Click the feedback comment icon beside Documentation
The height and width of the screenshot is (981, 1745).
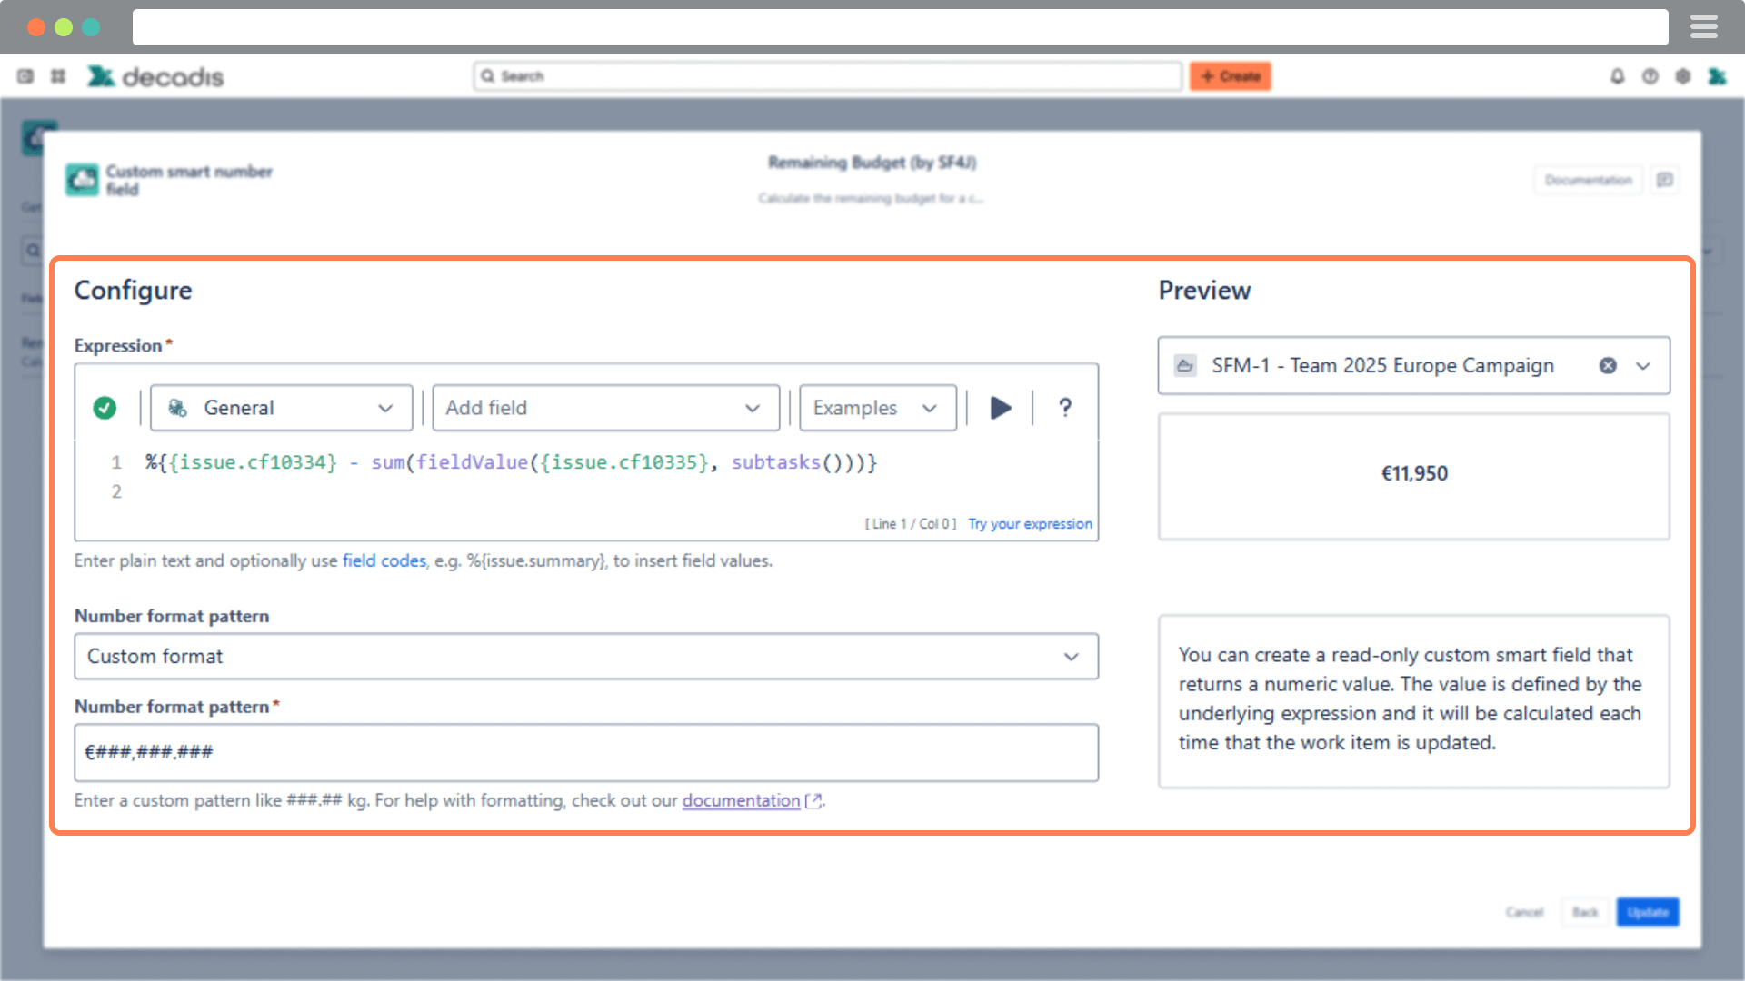[x=1665, y=180]
